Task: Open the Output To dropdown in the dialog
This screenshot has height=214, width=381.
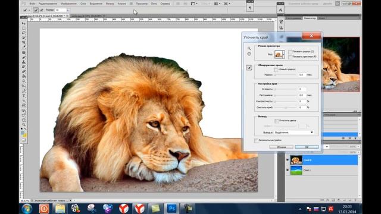Action: click(294, 132)
